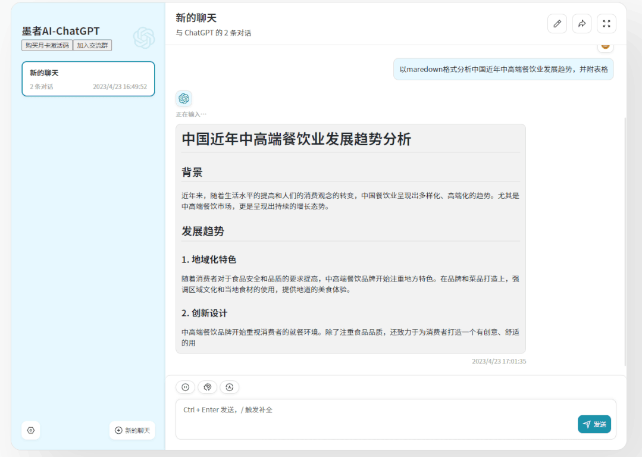Click the ChatGPT avatar beside the reply

(x=184, y=99)
